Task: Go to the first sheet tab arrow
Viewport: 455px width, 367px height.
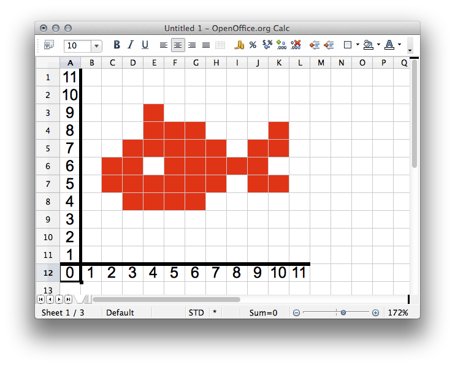Action: pos(41,299)
